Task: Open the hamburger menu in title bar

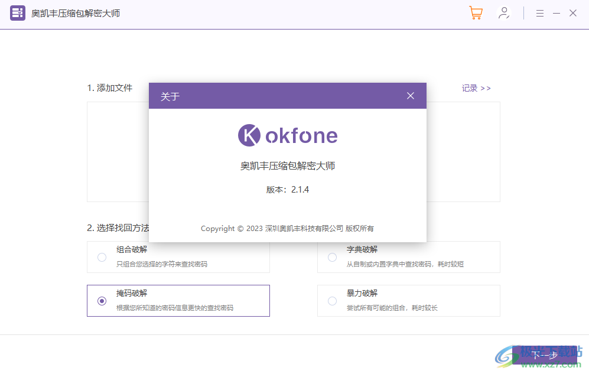Action: (x=540, y=14)
